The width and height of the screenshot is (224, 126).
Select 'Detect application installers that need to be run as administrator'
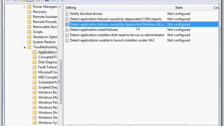(x=117, y=35)
